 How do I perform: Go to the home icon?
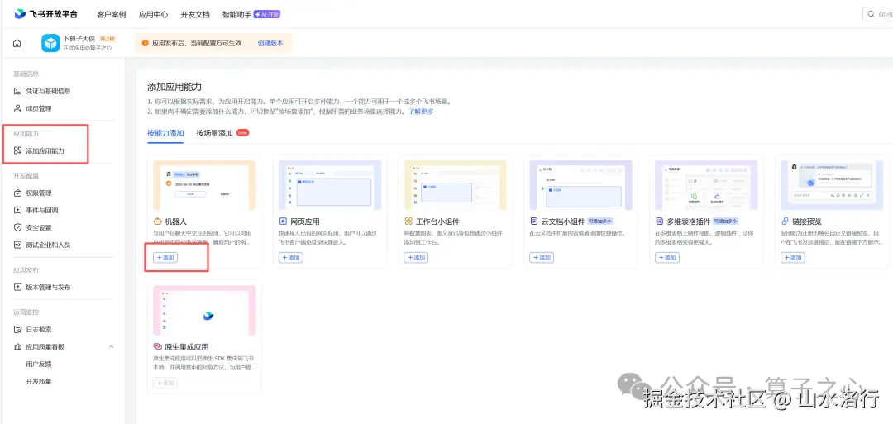(17, 43)
